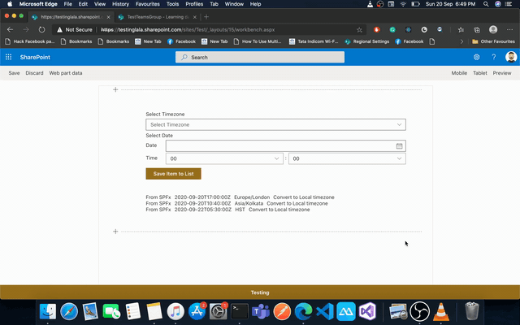Click the SharePoint Search box
The height and width of the screenshot is (325, 520).
point(260,57)
